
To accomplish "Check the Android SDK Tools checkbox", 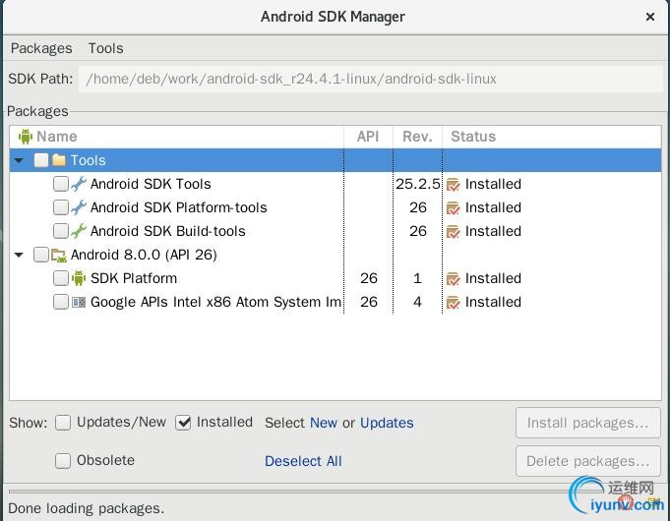I will click(x=61, y=184).
